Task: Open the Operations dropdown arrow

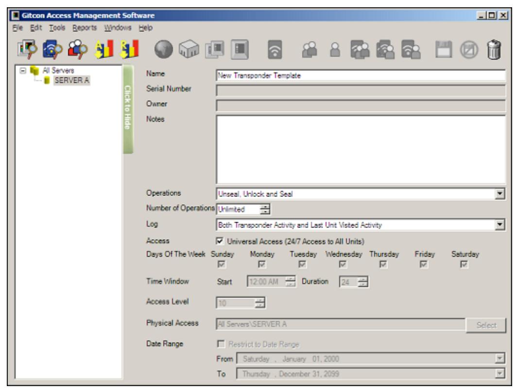Action: (500, 194)
